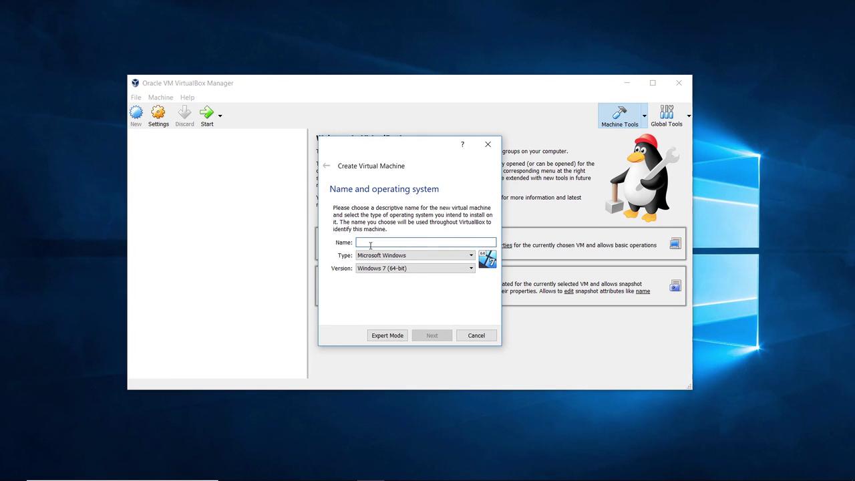Click the Details tool icon in Manager window
855x481 pixels.
click(675, 244)
